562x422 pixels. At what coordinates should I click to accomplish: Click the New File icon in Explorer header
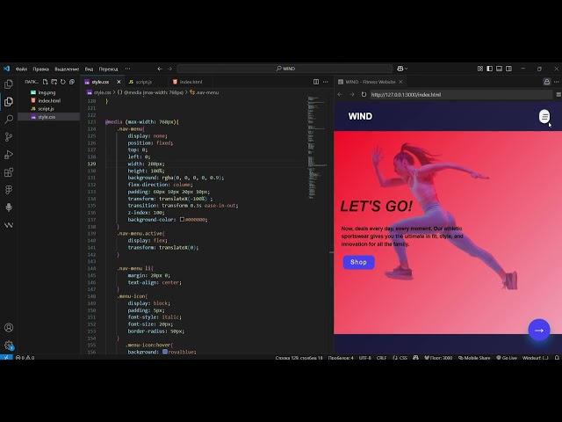tap(45, 82)
